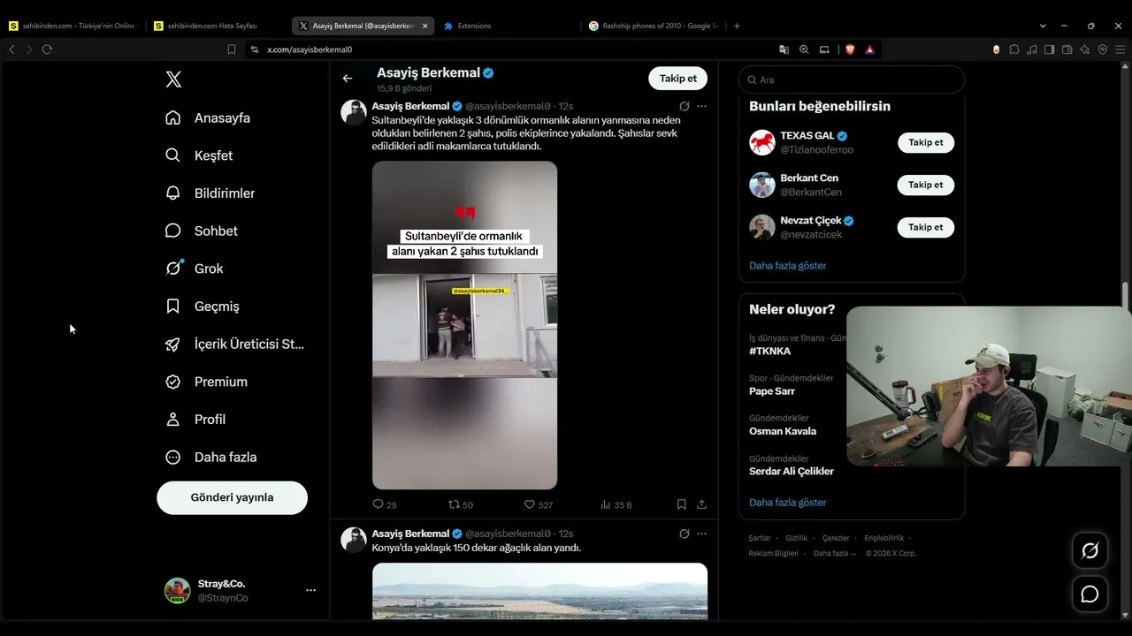Click the Gönderi yayınla button
The width and height of the screenshot is (1132, 636).
232,497
